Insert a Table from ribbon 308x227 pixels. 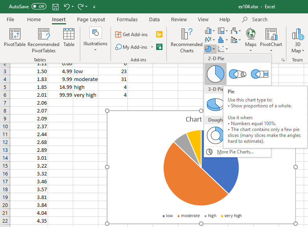[69, 37]
